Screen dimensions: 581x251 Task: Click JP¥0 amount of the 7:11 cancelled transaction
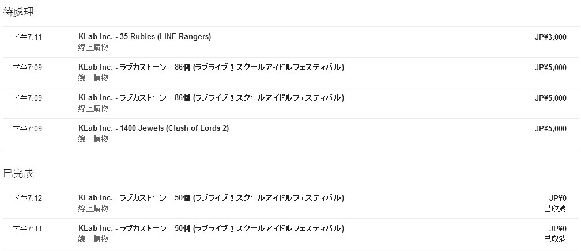click(558, 229)
